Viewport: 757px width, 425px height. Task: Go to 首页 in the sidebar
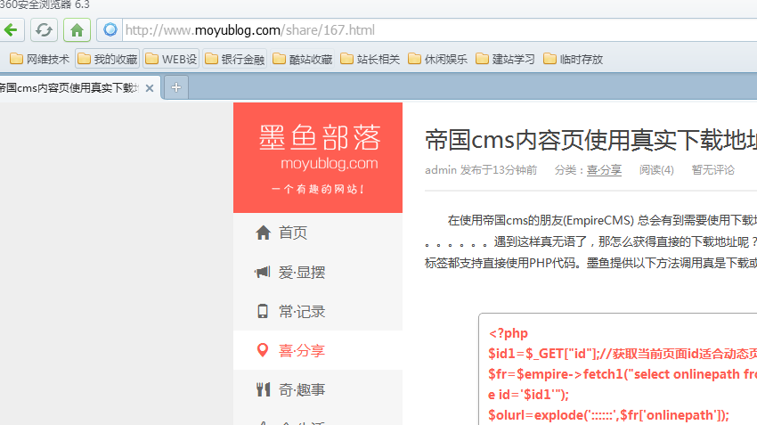[318, 233]
